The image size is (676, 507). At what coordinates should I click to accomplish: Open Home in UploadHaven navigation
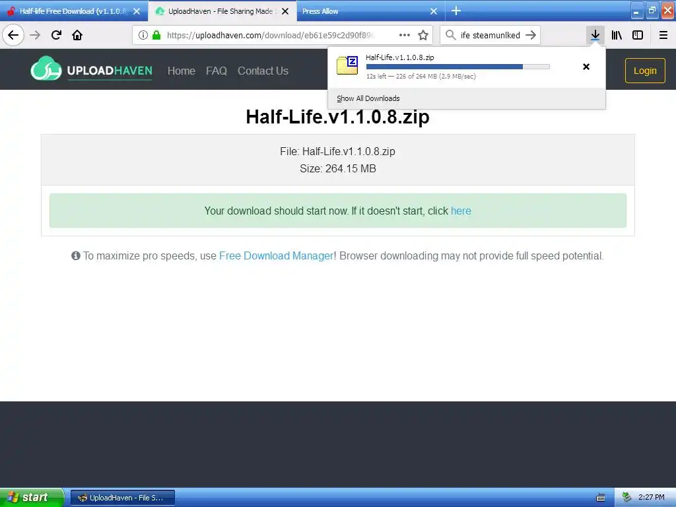182,71
